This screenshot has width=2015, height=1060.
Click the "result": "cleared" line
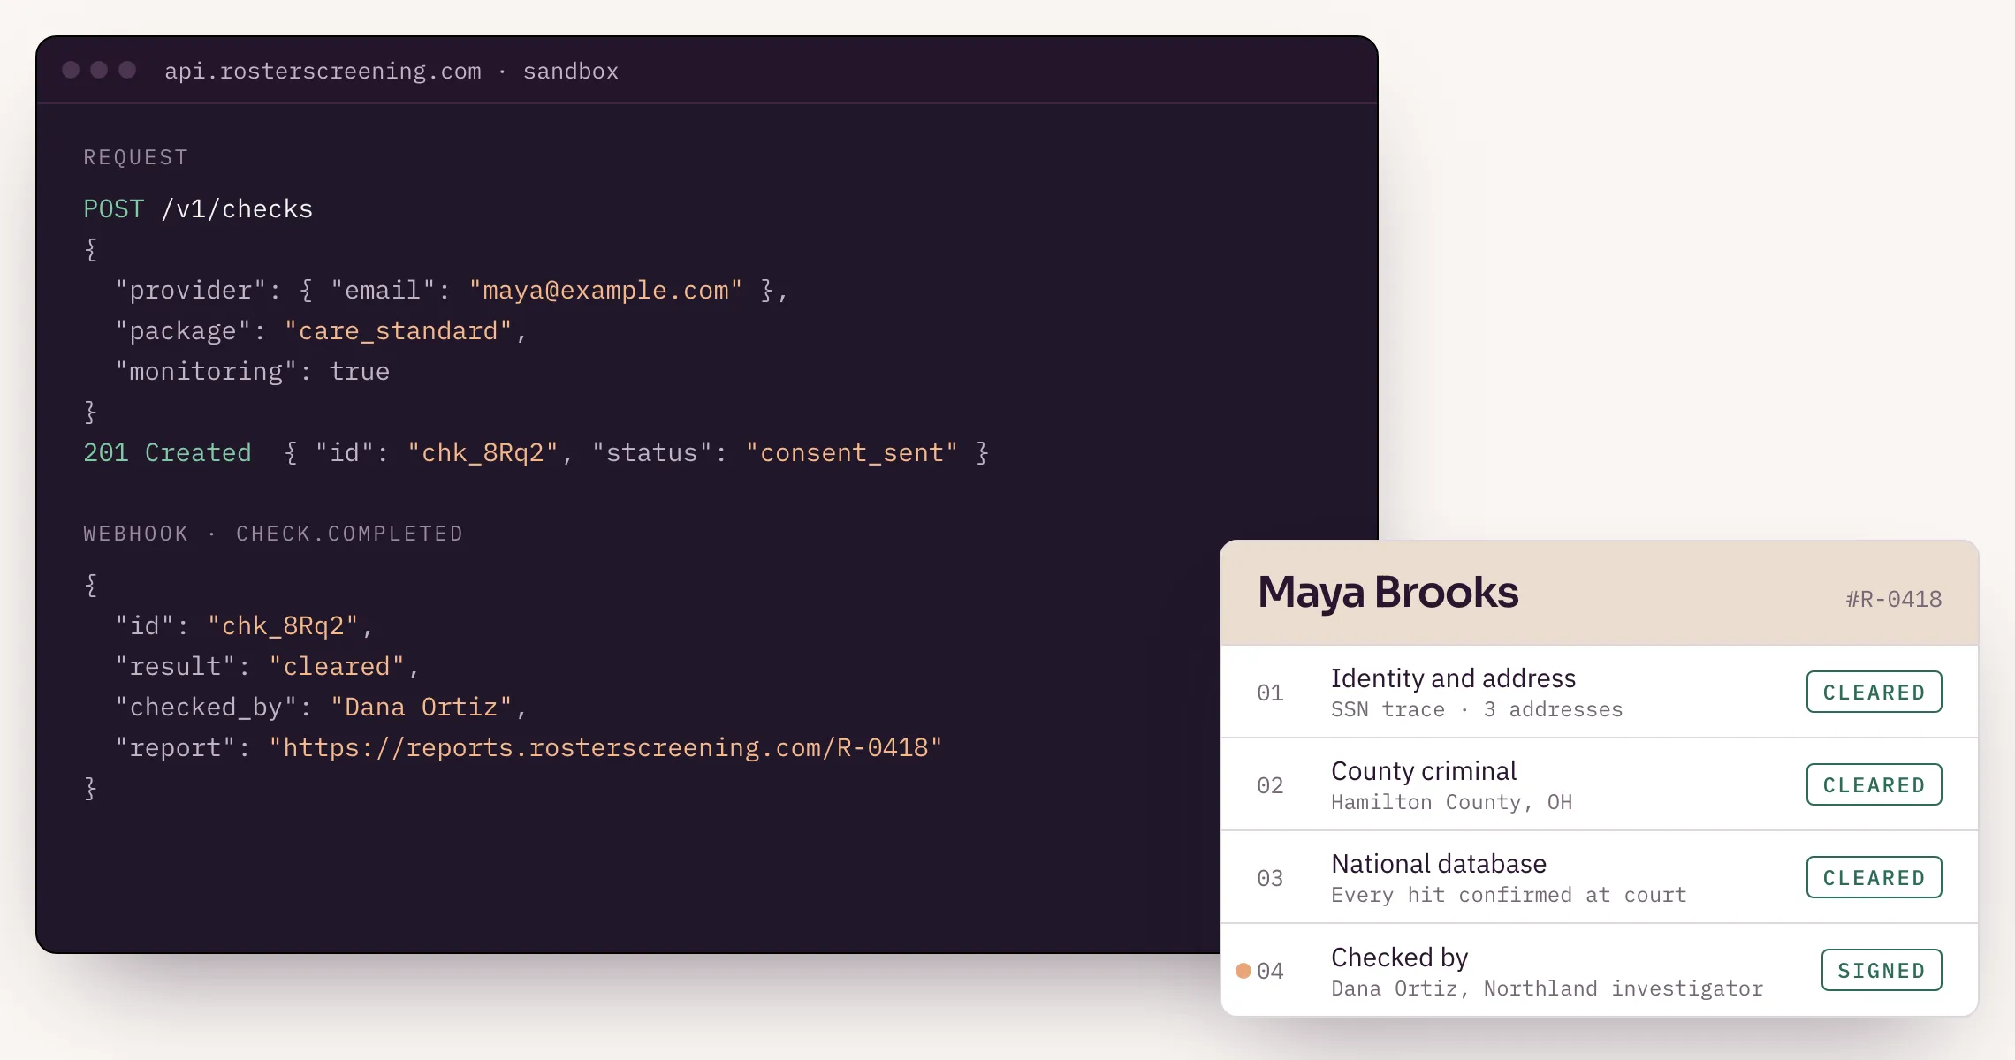pos(268,666)
